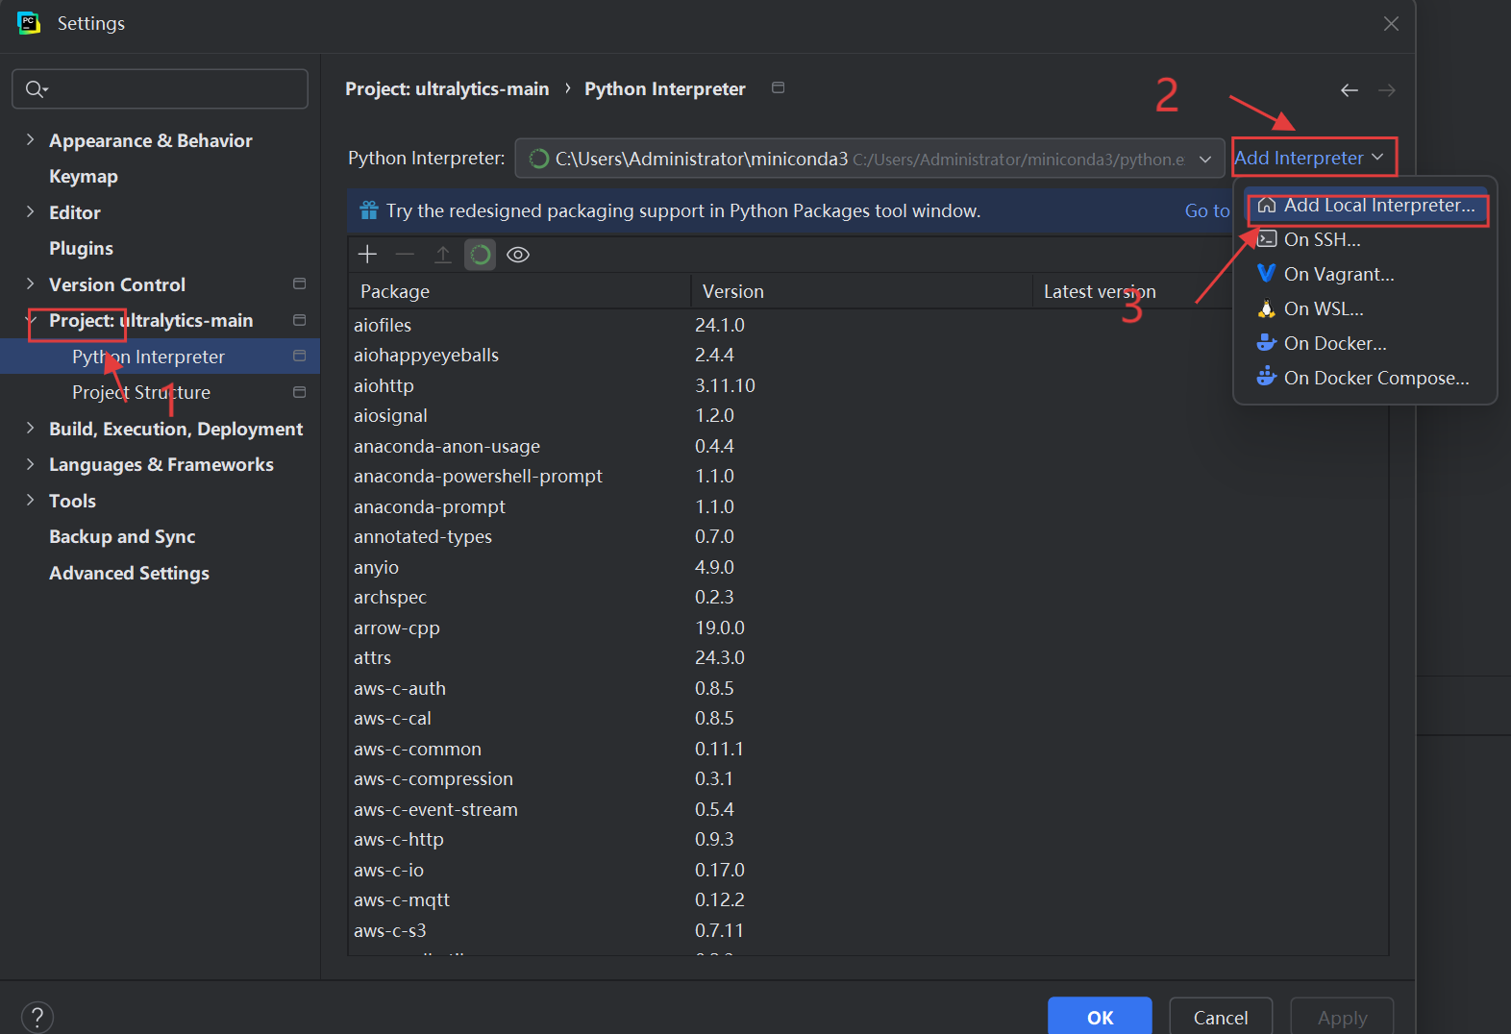Click the help question mark icon
Viewport: 1511px width, 1034px height.
click(37, 1017)
